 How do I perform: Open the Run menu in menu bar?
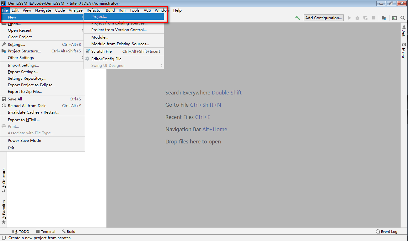click(x=122, y=10)
